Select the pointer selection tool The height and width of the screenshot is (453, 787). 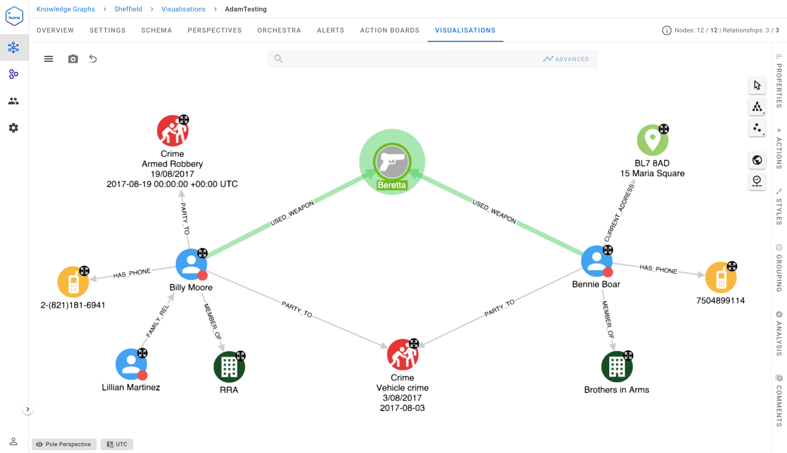tap(757, 86)
